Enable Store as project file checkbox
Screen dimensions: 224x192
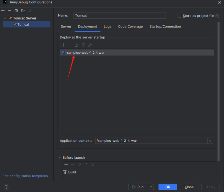click(x=180, y=16)
